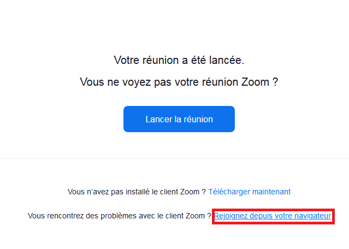
Task: Click the "Lancer la réunion" button
Action: tap(179, 119)
